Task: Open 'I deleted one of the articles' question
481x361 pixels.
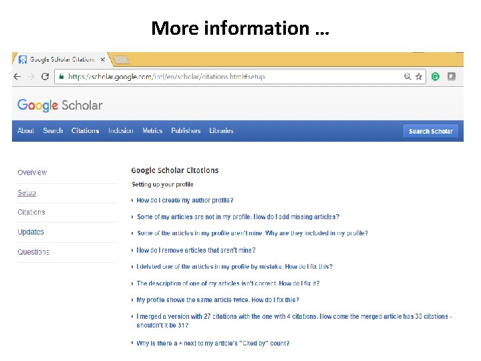Action: [234, 267]
